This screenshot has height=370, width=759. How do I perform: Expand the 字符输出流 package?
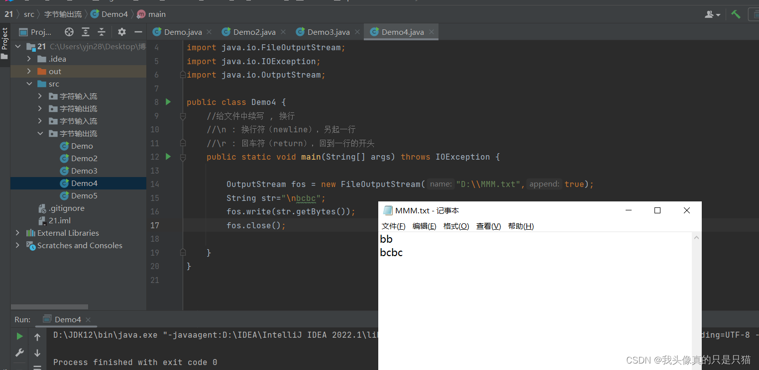(x=40, y=108)
